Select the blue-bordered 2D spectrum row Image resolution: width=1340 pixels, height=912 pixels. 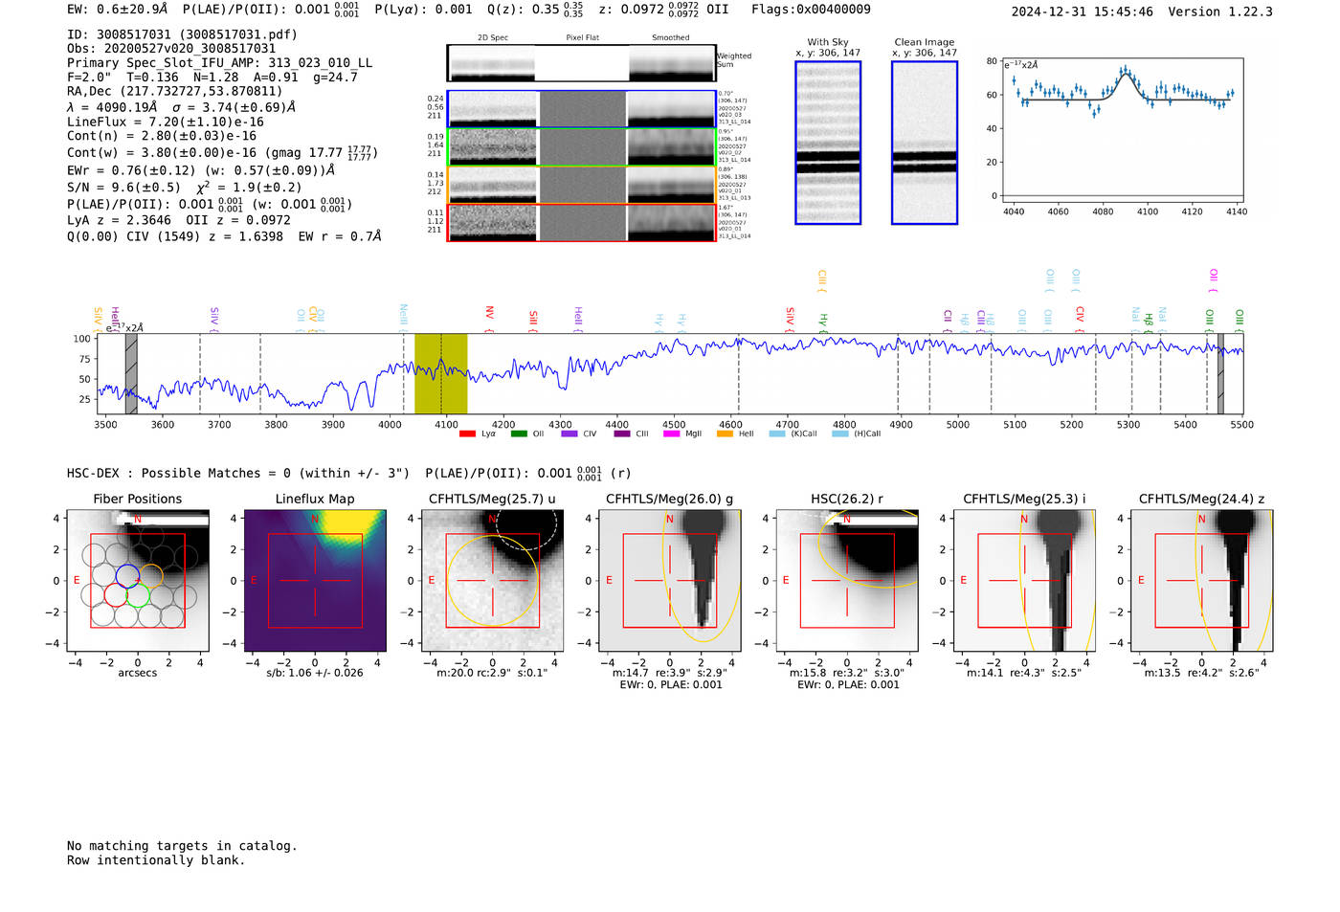point(582,109)
